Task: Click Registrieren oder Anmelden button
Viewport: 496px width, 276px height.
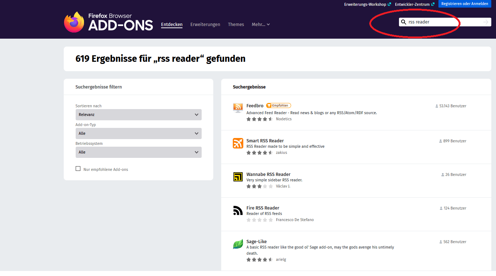Action: click(465, 4)
